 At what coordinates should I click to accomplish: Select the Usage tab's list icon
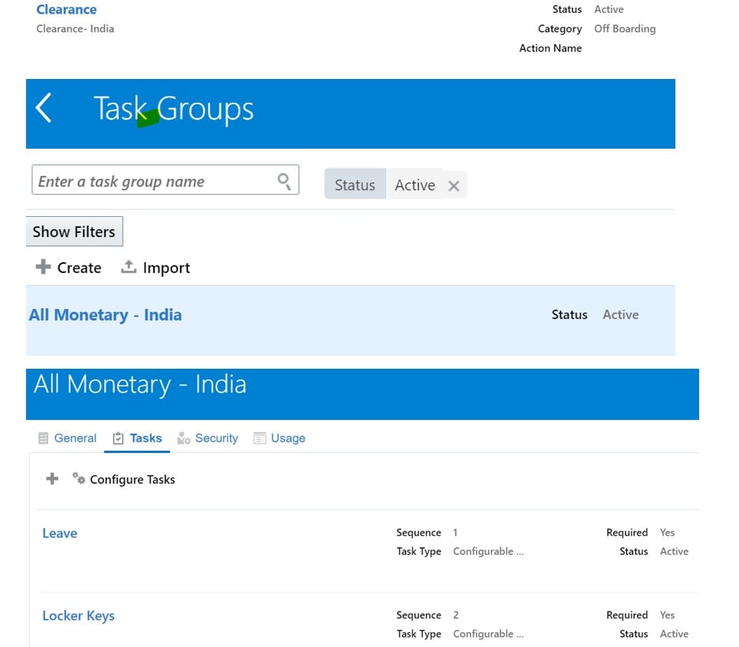pyautogui.click(x=260, y=438)
